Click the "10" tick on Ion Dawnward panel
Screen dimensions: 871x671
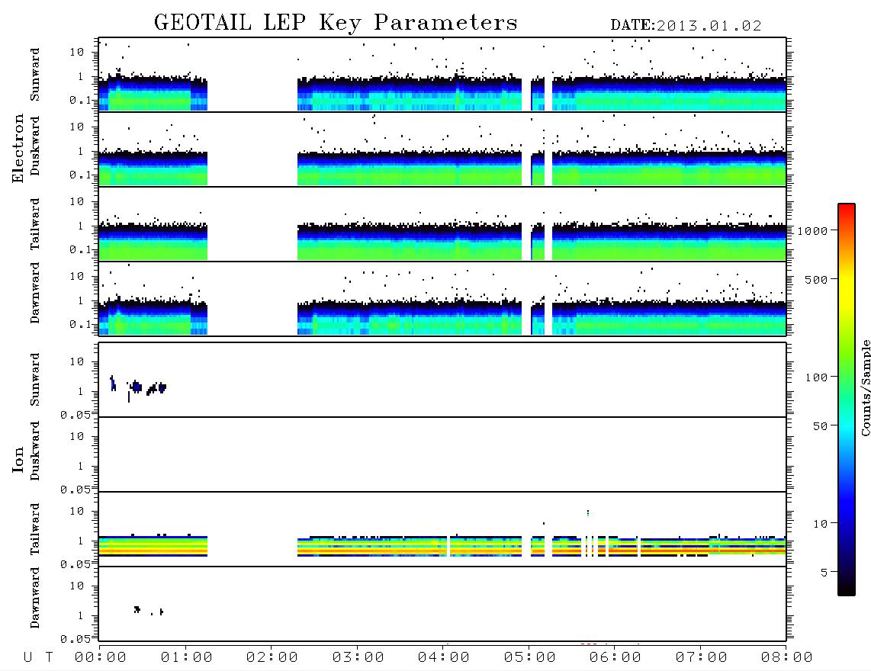coord(77,586)
